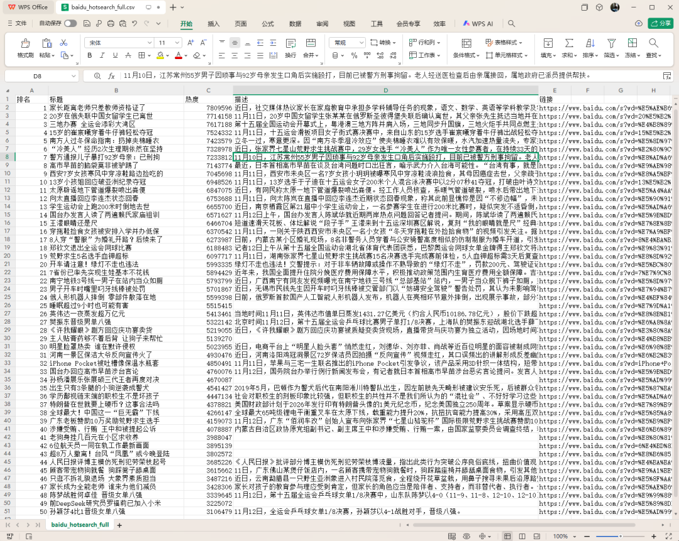Click the eraser clear-format icon
The image size is (679, 541).
197,55
